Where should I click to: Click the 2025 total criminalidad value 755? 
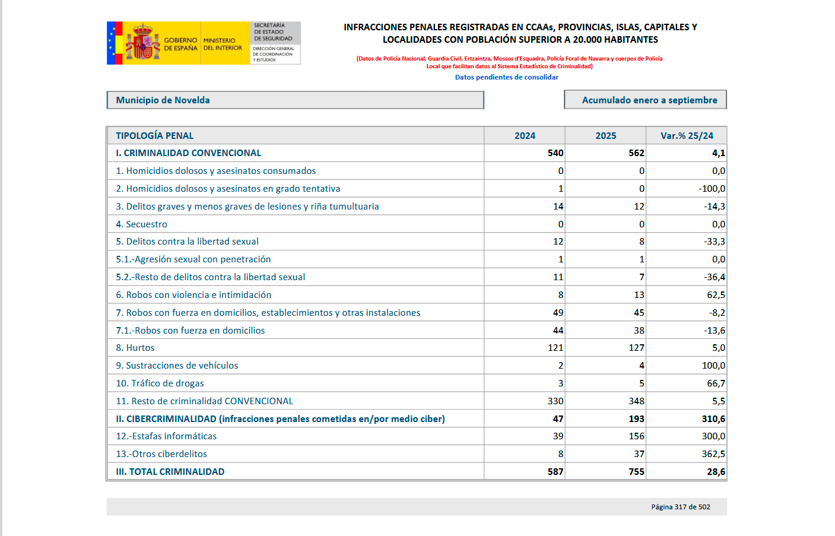(x=636, y=472)
